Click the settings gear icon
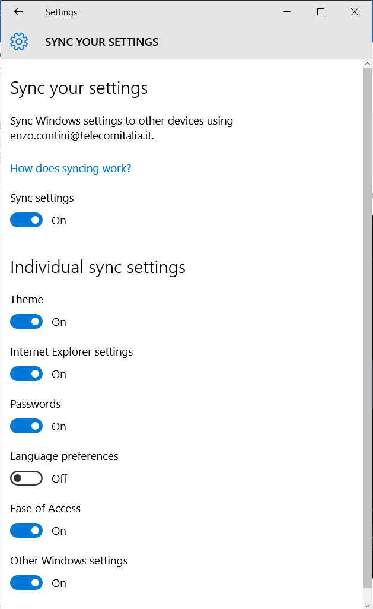The image size is (373, 609). pyautogui.click(x=19, y=42)
